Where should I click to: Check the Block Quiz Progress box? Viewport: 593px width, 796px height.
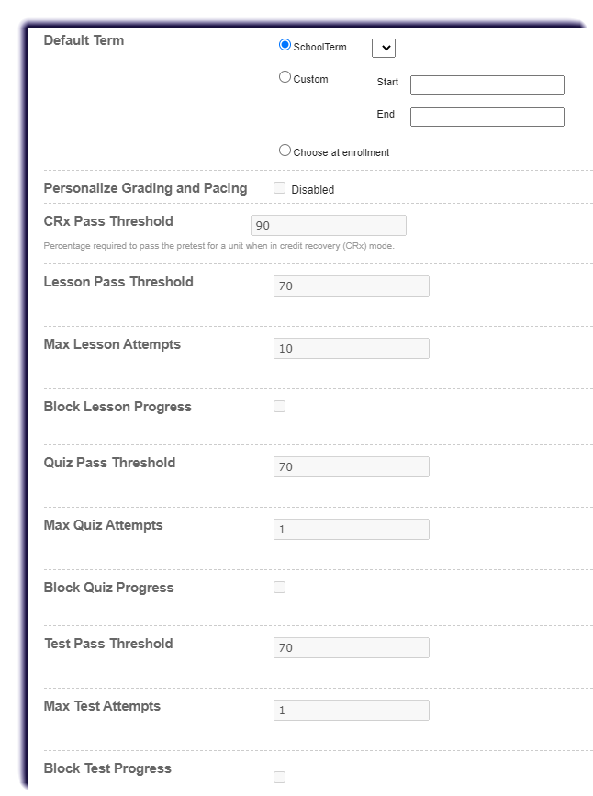click(280, 586)
